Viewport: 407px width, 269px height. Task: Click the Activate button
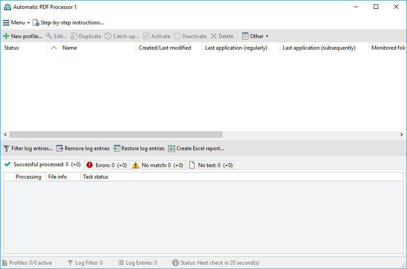pyautogui.click(x=157, y=36)
